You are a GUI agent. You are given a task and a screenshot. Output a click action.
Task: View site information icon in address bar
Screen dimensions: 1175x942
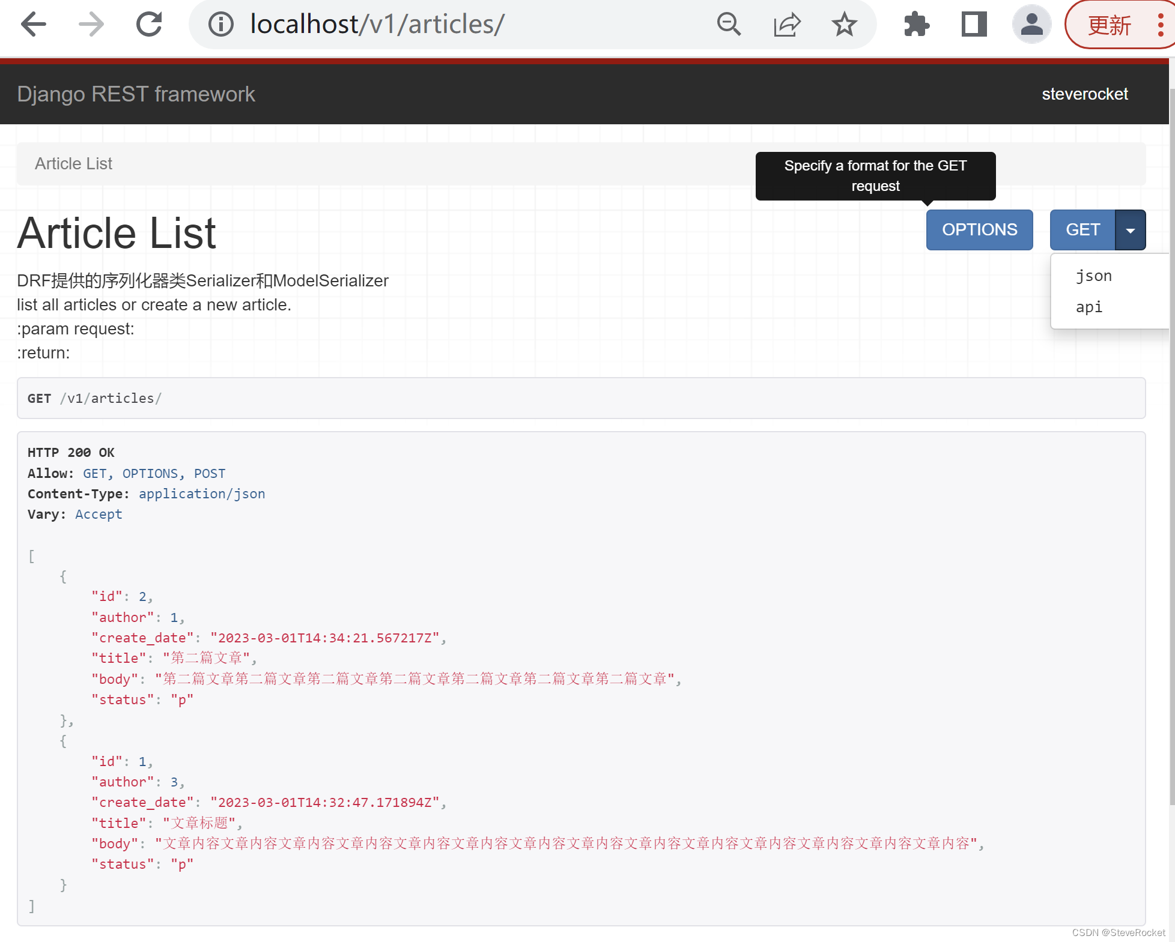[221, 25]
